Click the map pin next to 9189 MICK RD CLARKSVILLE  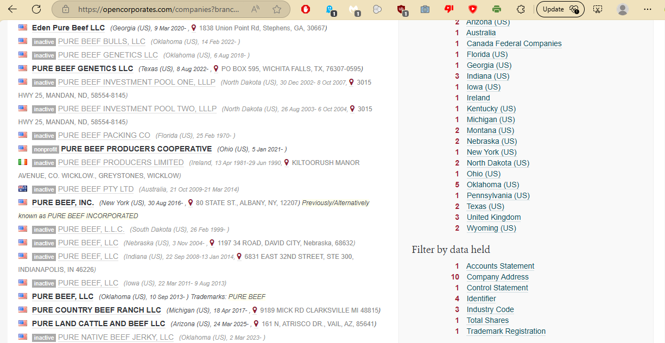click(255, 310)
